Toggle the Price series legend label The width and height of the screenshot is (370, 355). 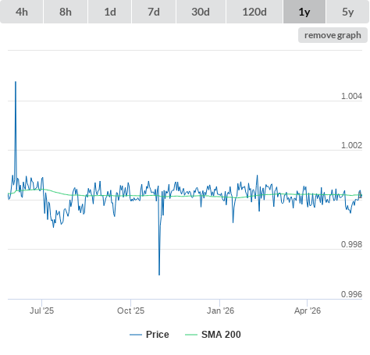158,335
